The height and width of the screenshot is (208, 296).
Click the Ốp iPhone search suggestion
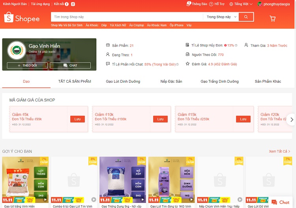(x=176, y=25)
